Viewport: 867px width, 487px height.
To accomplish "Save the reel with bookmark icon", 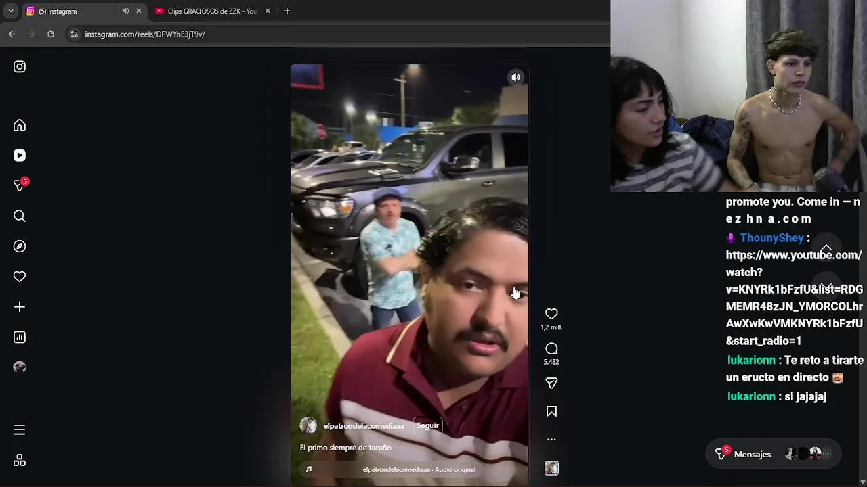I will coord(551,411).
